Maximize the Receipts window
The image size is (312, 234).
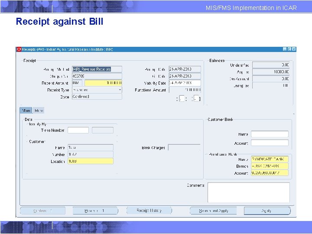coord(289,49)
